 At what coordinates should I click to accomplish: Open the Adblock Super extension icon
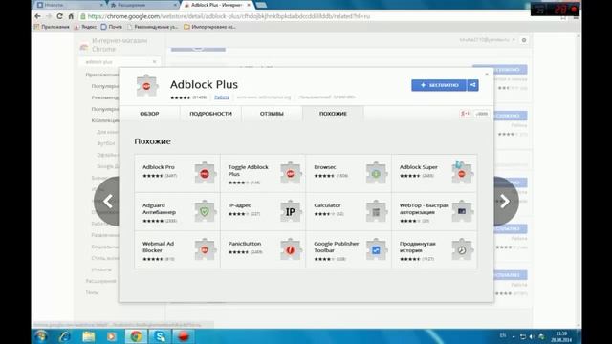(462, 173)
